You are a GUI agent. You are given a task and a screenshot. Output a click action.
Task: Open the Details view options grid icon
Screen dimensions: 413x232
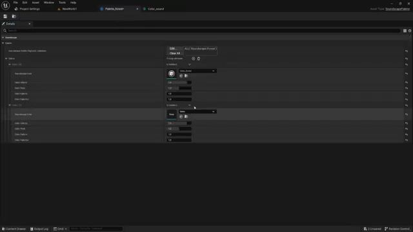405,31
